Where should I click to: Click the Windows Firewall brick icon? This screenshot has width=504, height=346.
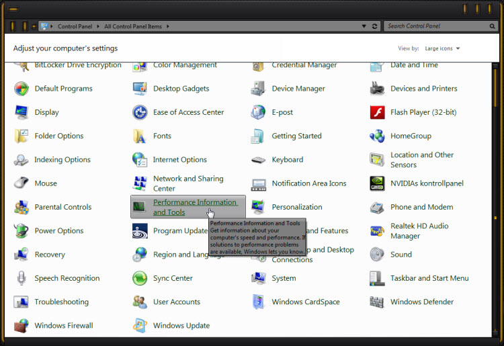(x=22, y=325)
